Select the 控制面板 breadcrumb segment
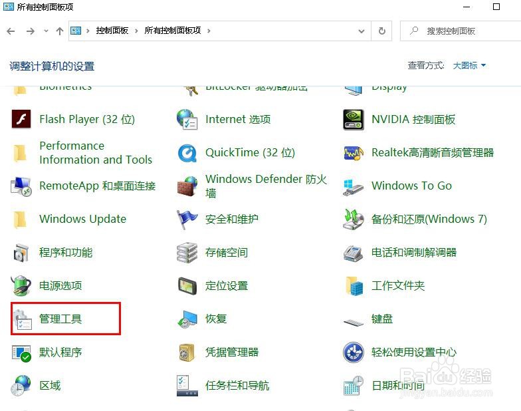 pos(112,31)
